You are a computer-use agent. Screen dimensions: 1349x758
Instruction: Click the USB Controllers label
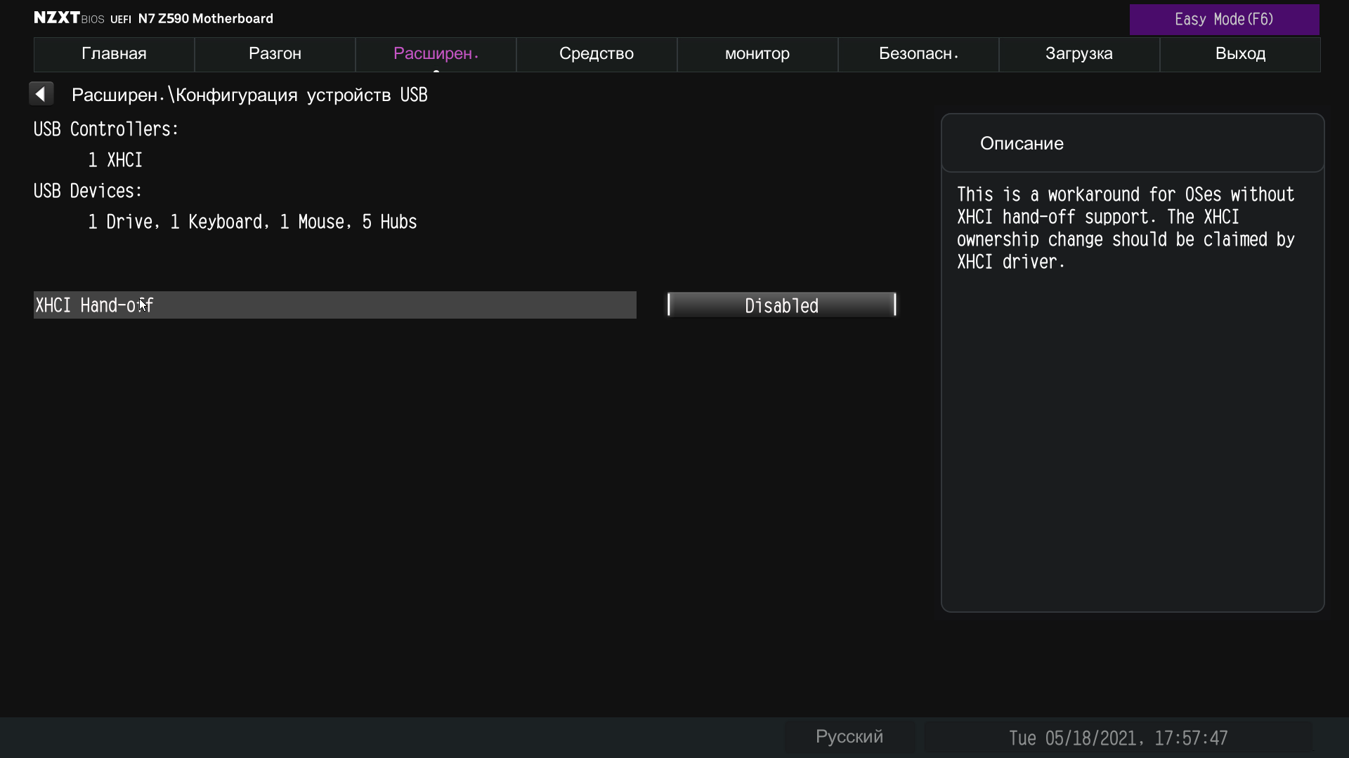[106, 129]
